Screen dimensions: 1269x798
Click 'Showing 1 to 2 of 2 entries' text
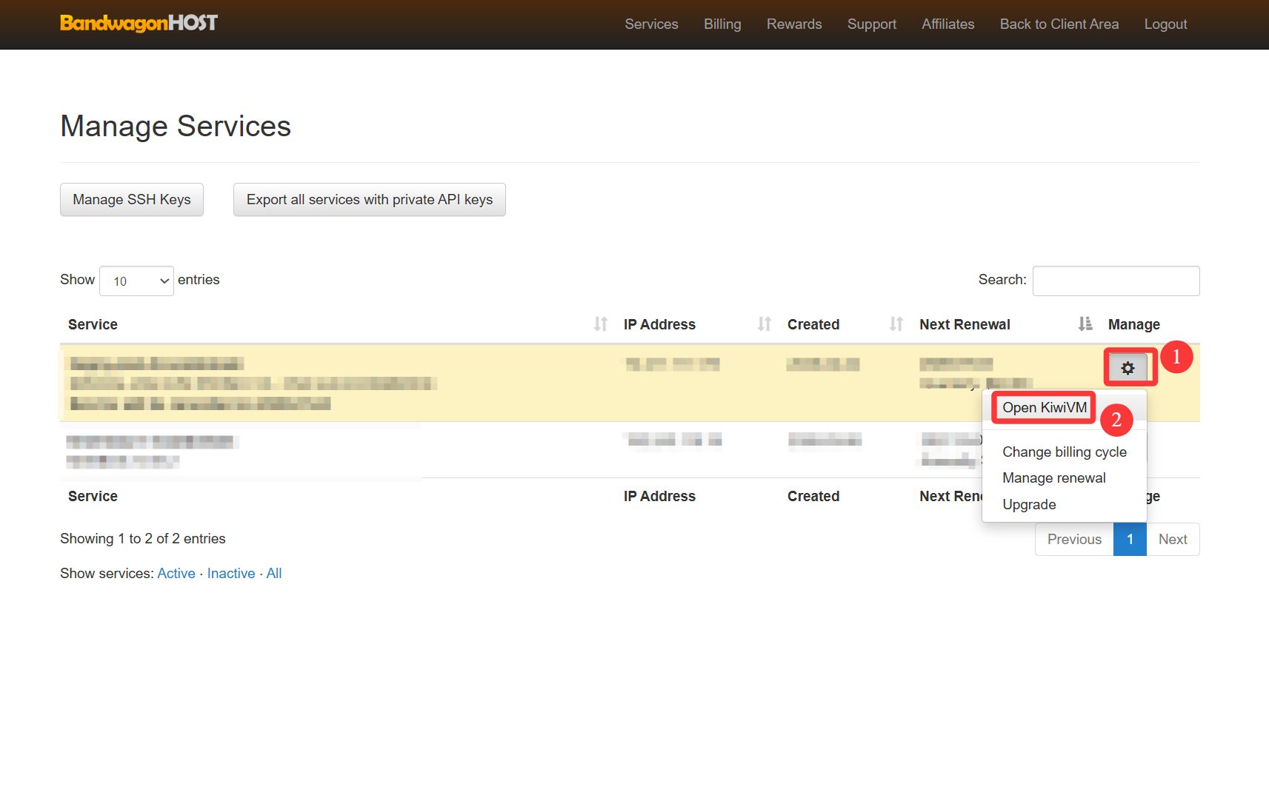(x=143, y=539)
